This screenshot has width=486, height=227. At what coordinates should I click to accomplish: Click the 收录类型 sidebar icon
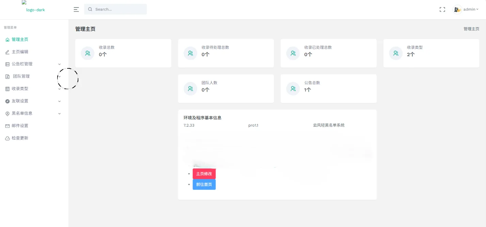point(7,89)
